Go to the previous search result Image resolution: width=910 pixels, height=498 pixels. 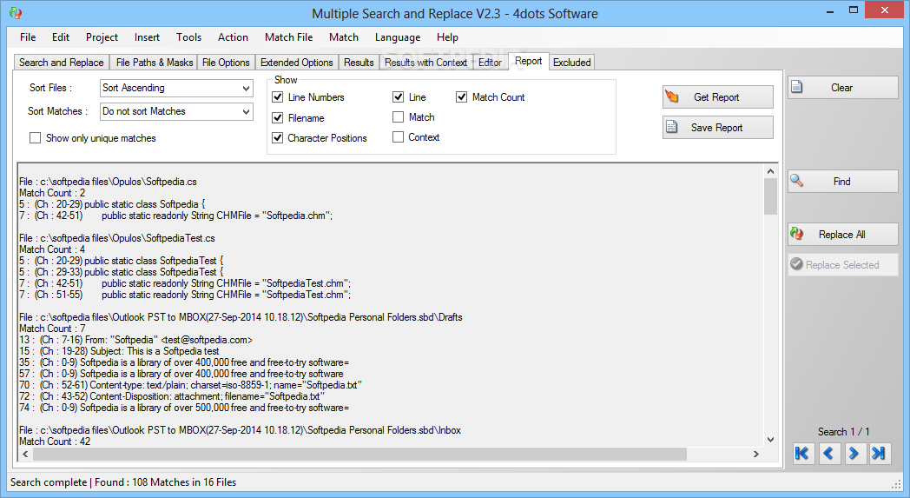pos(828,453)
